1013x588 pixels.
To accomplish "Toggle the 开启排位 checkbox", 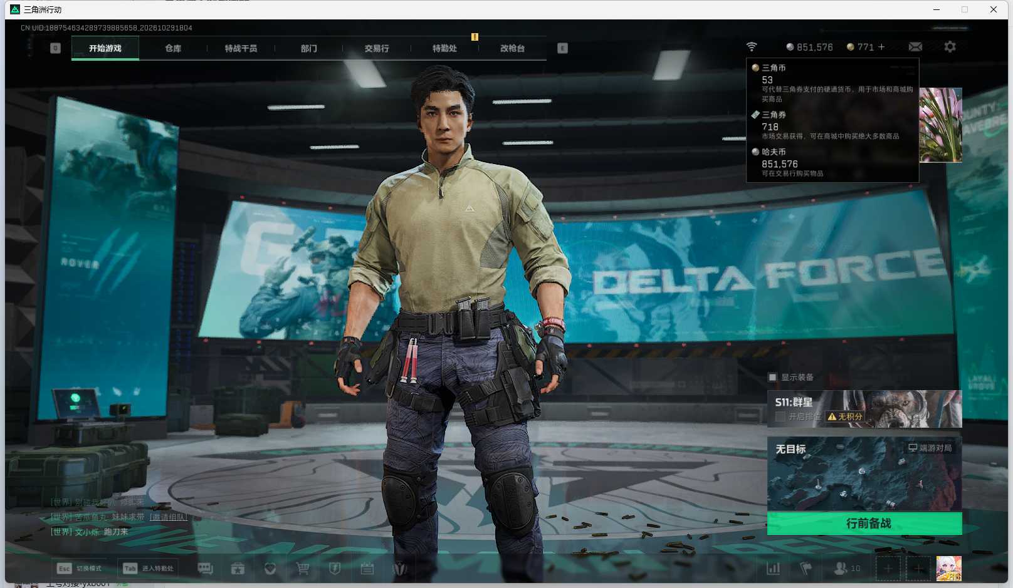I will pos(780,416).
